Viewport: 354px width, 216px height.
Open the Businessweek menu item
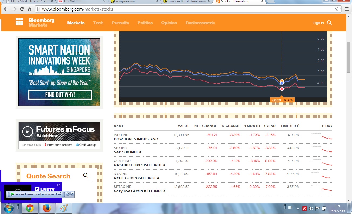click(x=200, y=23)
